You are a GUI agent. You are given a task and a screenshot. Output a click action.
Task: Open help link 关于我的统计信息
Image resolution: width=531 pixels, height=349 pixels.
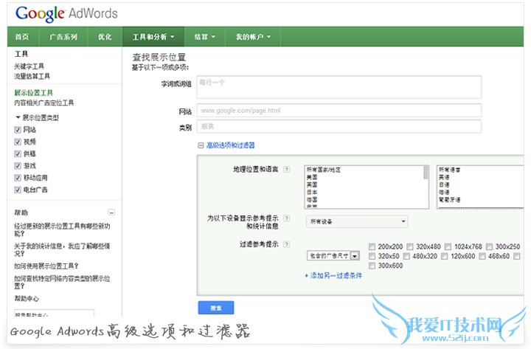[x=62, y=249]
